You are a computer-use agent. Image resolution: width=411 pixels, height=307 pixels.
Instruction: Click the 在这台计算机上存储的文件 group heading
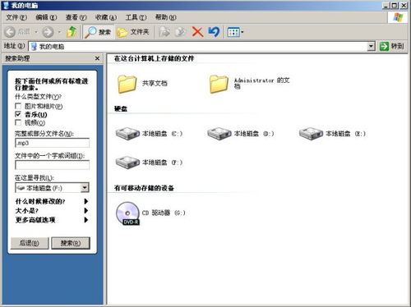pyautogui.click(x=154, y=58)
